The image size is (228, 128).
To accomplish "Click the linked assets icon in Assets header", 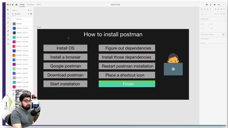I will (28, 10).
